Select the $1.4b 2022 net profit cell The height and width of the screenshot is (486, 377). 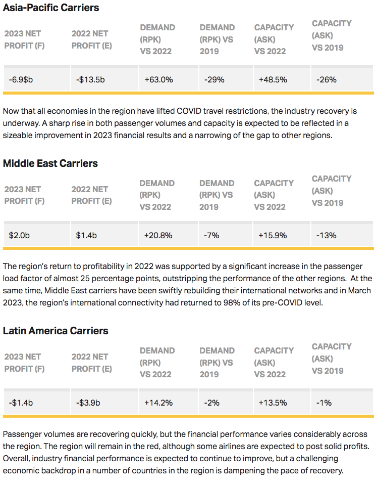(x=87, y=235)
